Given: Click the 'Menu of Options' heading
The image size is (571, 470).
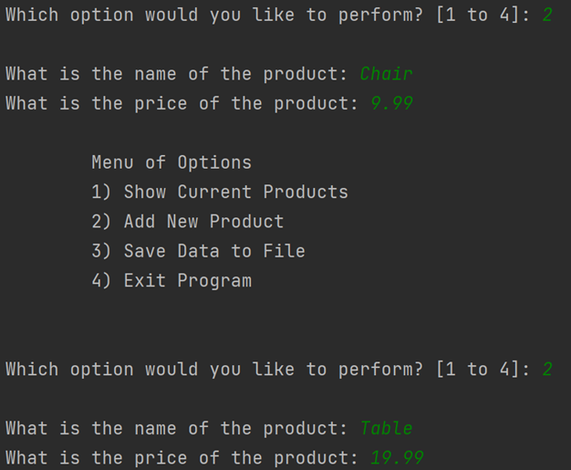Looking at the screenshot, I should [171, 162].
